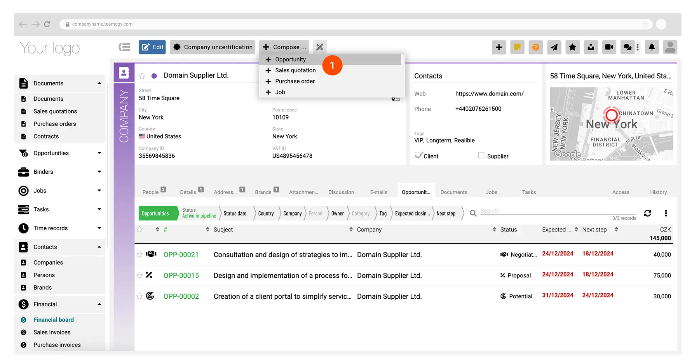Viewport: 692px width, 362px height.
Task: Open Companies in sidebar
Action: (x=48, y=263)
